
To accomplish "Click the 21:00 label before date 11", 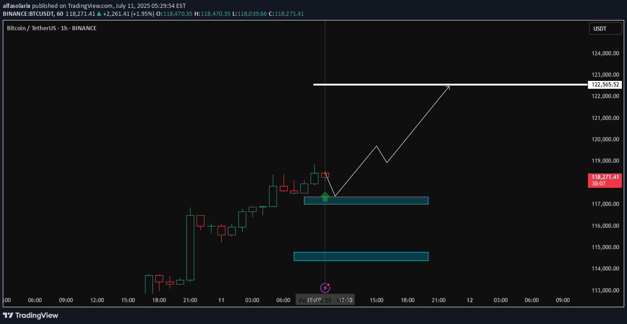I will point(190,300).
